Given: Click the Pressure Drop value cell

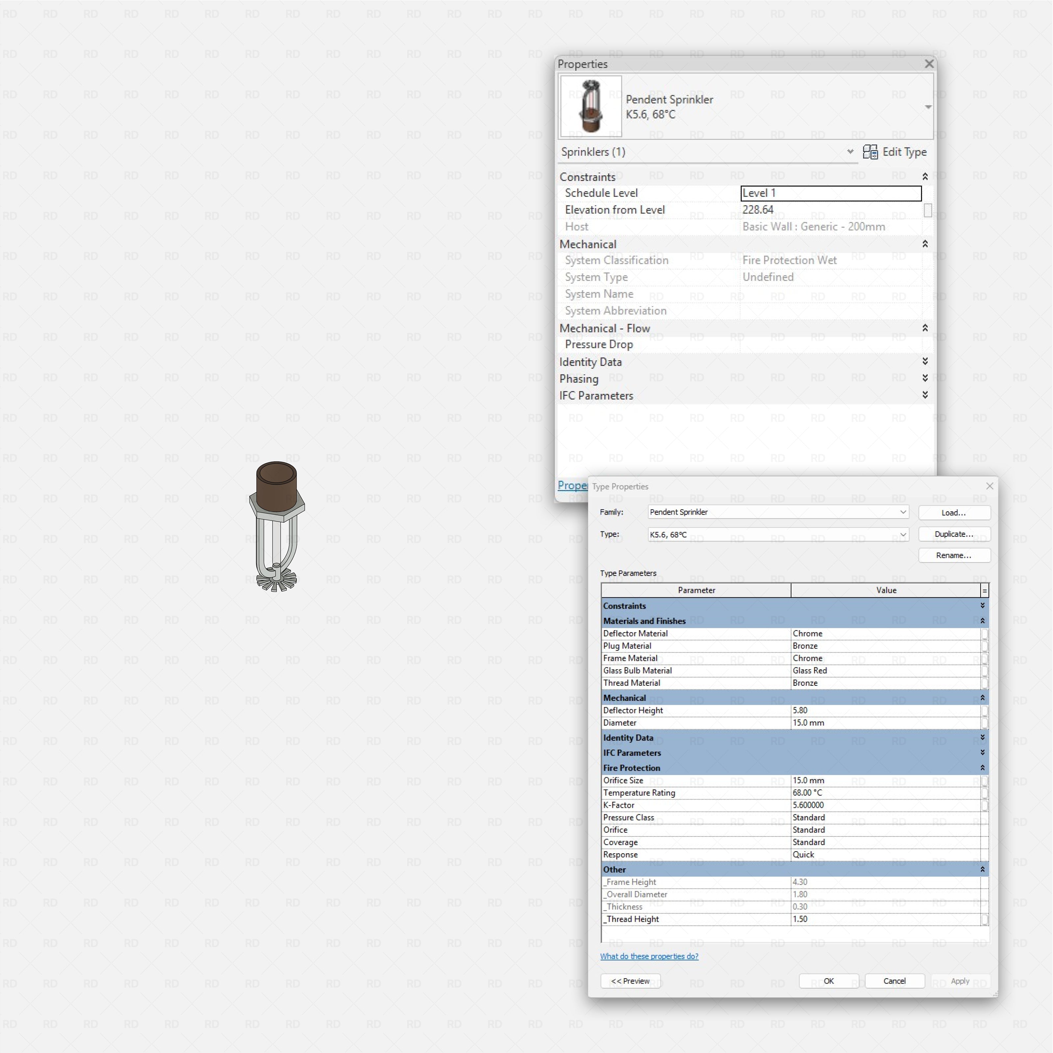Looking at the screenshot, I should click(831, 345).
